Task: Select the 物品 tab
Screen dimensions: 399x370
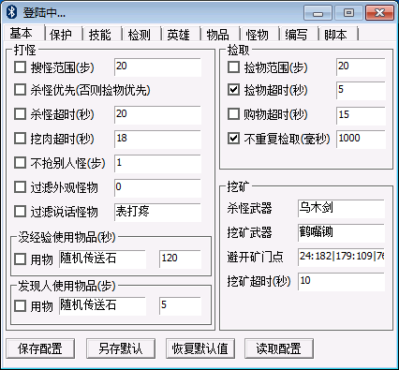Action: (218, 35)
